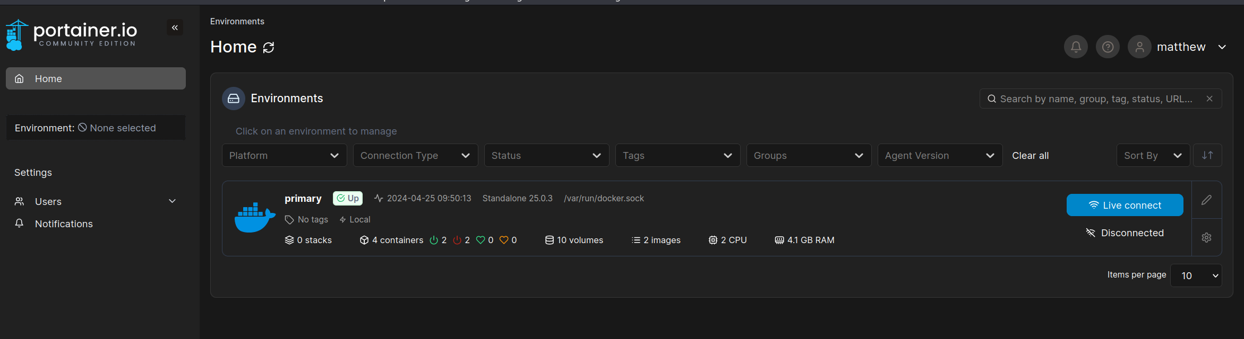
Task: Open the Platform filter dropdown
Action: (284, 155)
